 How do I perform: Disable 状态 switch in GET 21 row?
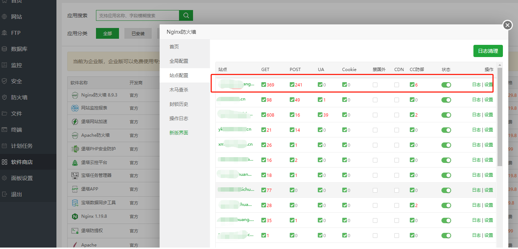pyautogui.click(x=446, y=130)
